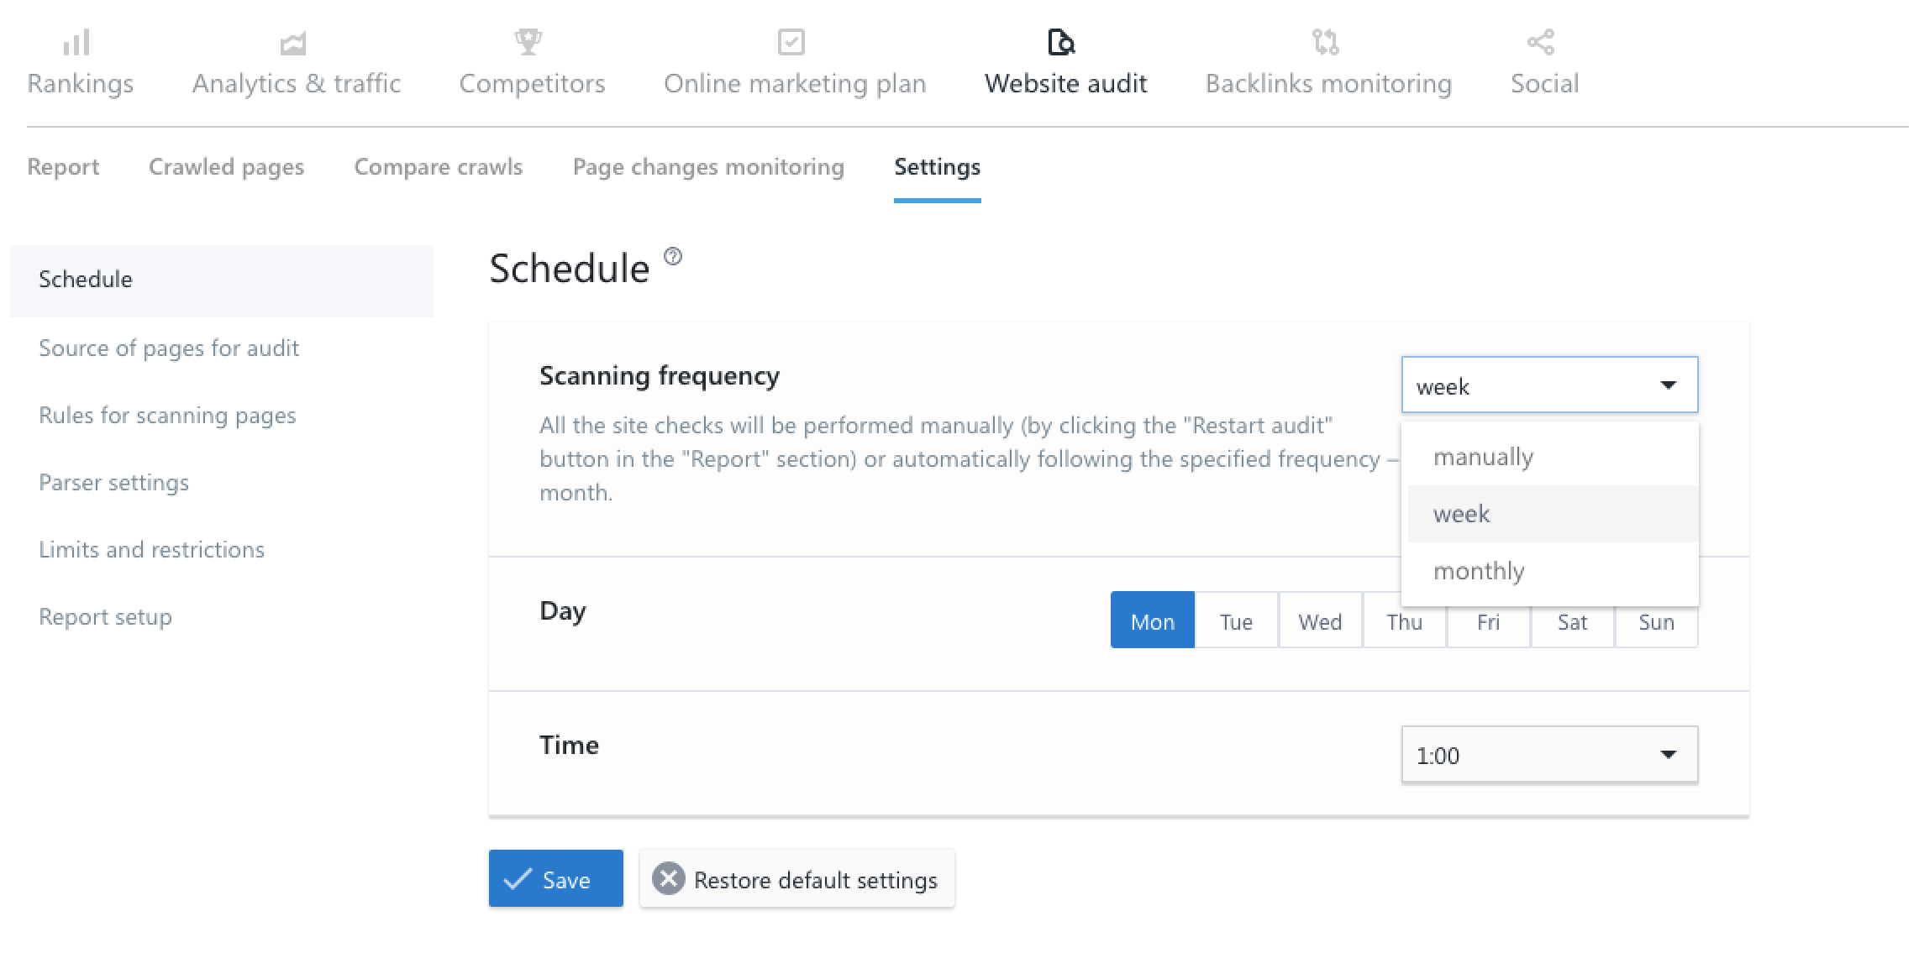Open the Time dropdown showing 1:00

pyautogui.click(x=1548, y=755)
